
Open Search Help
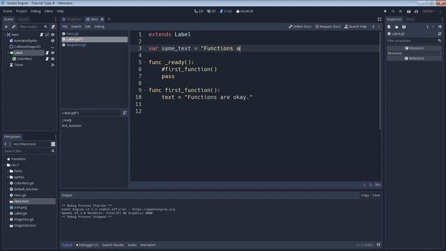[x=355, y=26]
